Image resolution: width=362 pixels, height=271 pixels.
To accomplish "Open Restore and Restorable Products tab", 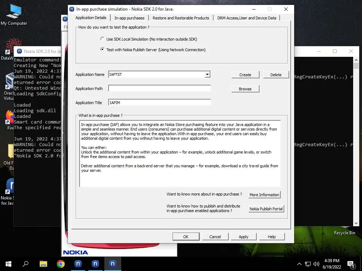I will click(x=181, y=18).
